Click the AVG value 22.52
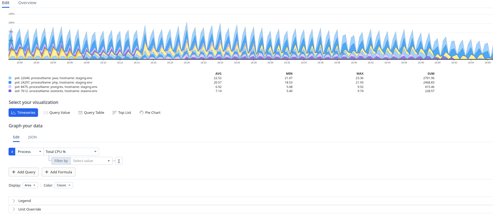The height and width of the screenshot is (218, 493). (218, 78)
